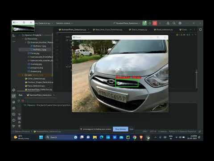
Task: Collapse the Resources folder in project tree
Action: 23,39
